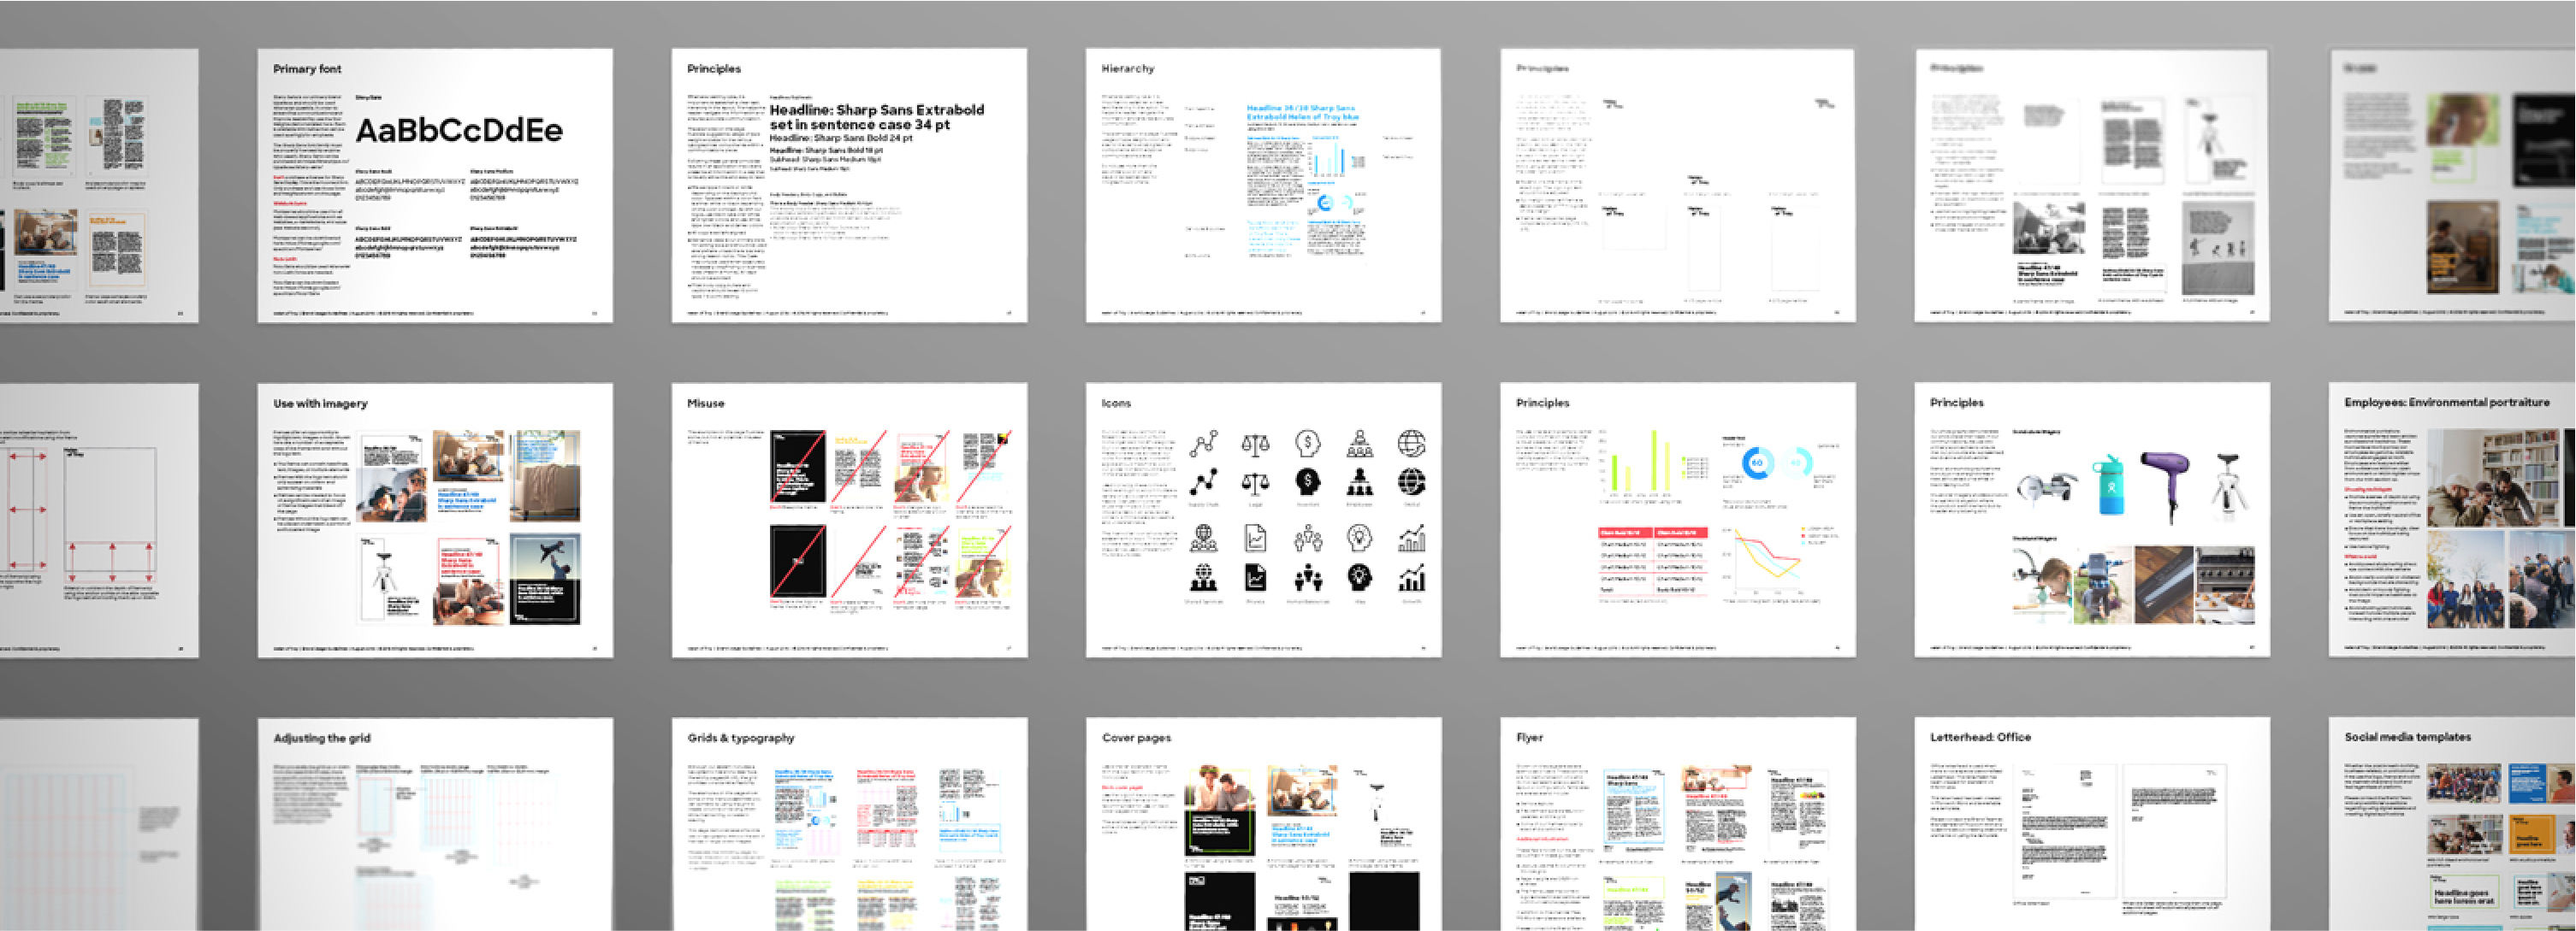
Task: Select the filled employee hierarchy icon
Action: click(x=1359, y=482)
